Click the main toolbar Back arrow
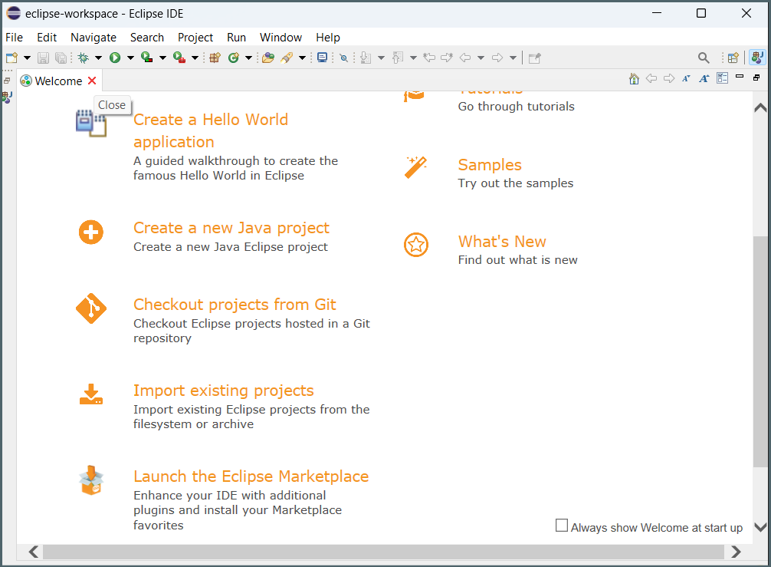This screenshot has height=567, width=771. (465, 58)
